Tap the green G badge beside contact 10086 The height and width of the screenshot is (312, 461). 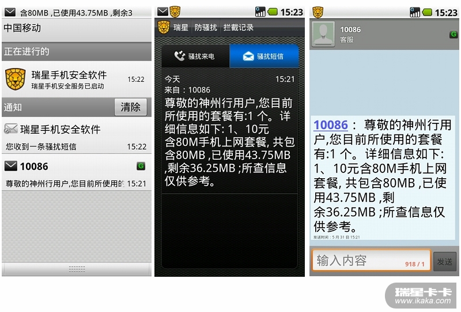point(454,34)
